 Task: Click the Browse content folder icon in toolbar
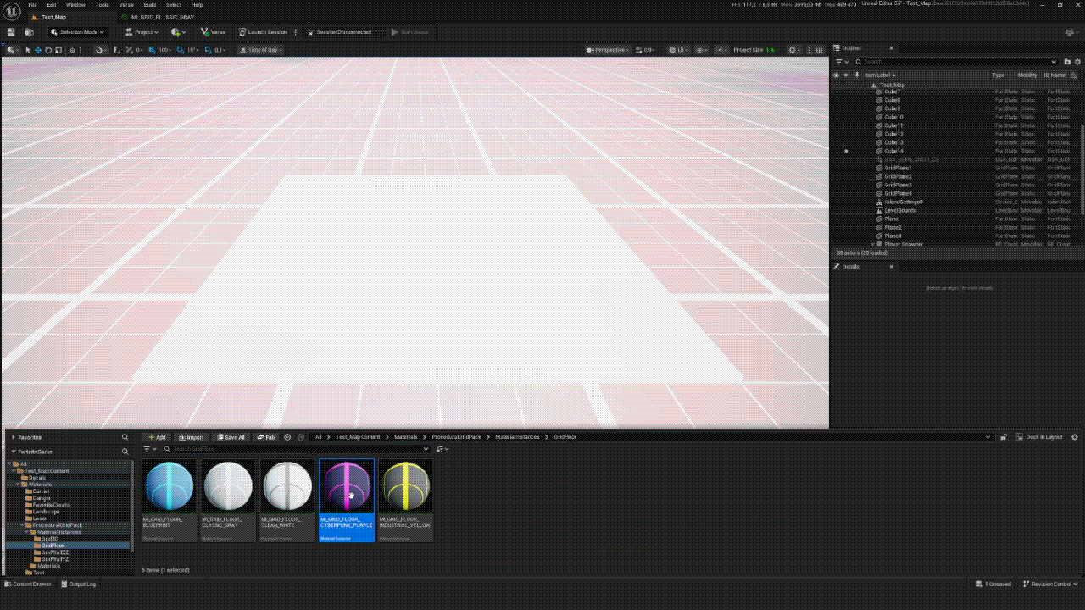point(30,32)
